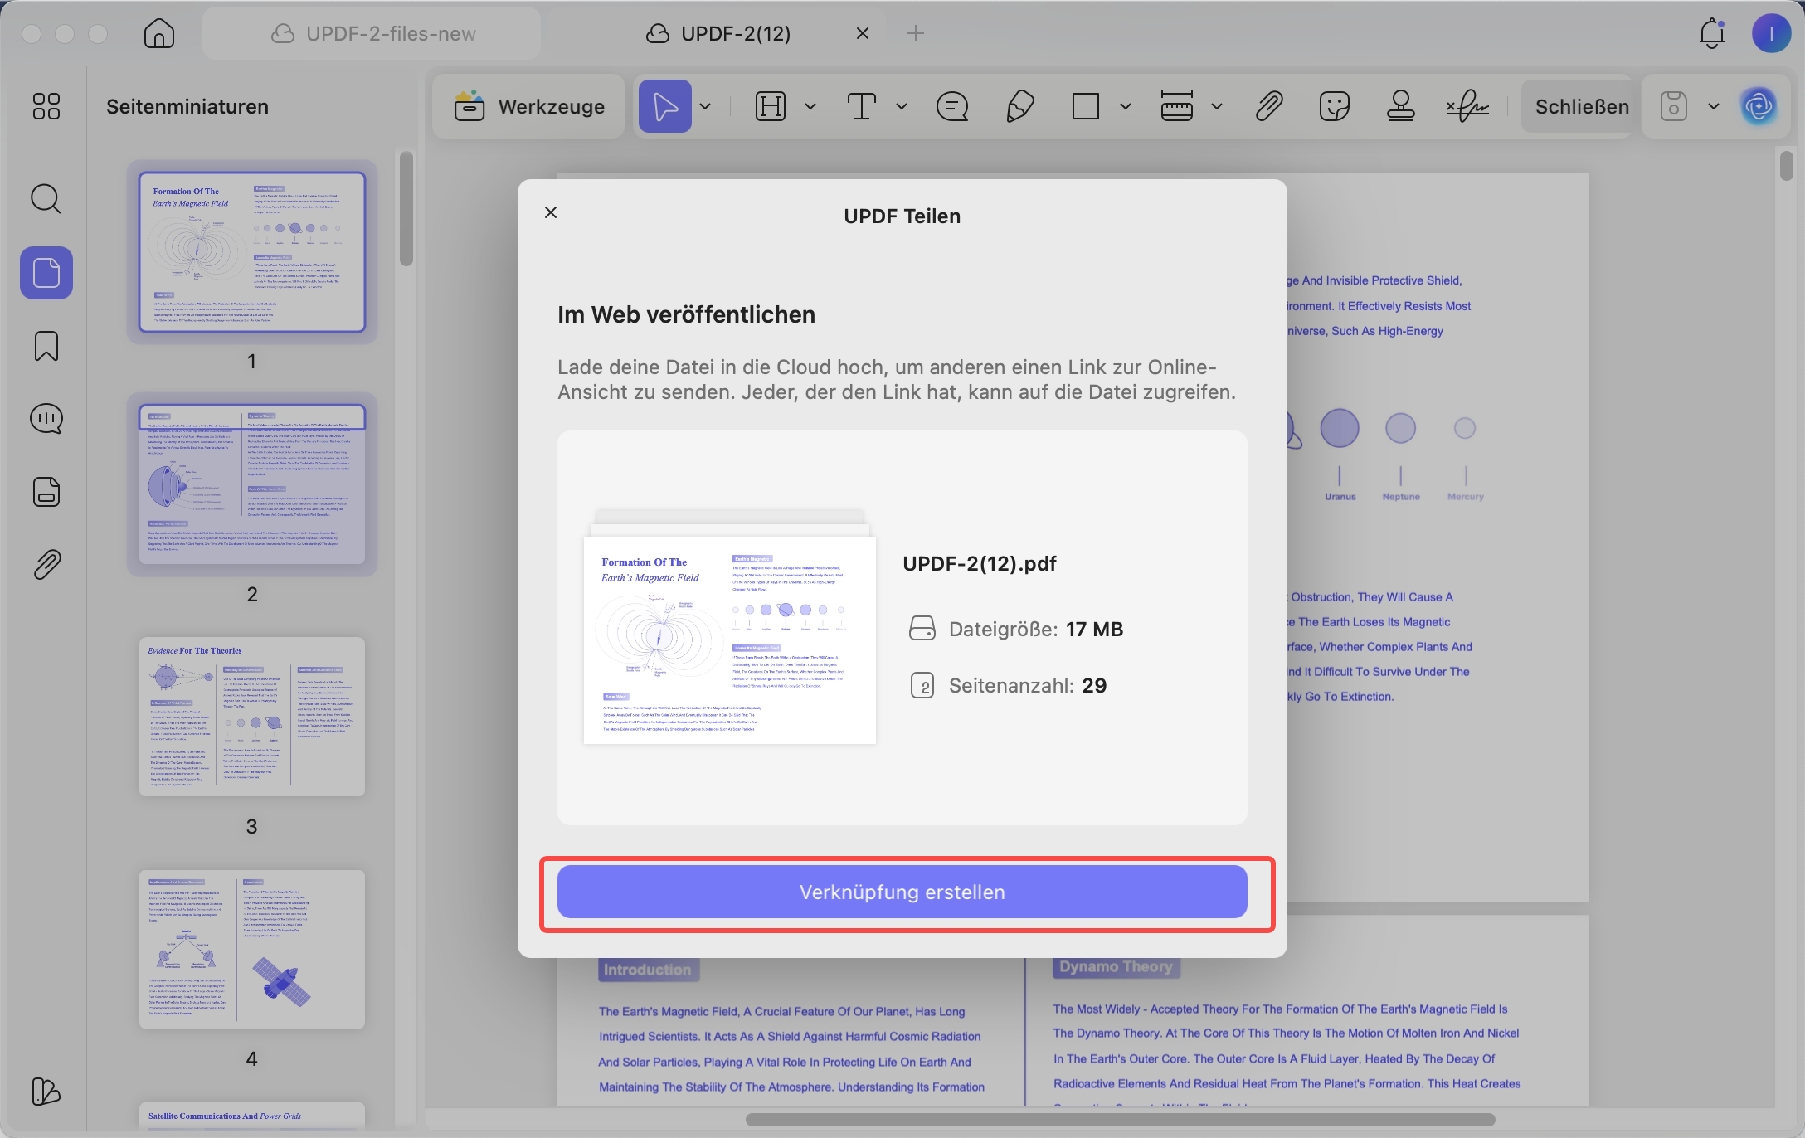This screenshot has height=1138, width=1805.
Task: Expand the save options dropdown
Action: pos(1713,106)
